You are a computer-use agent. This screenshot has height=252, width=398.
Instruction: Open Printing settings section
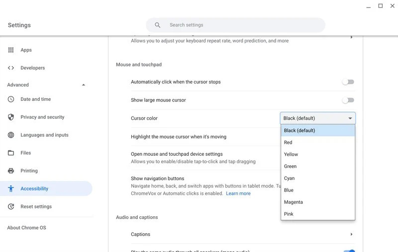29,171
